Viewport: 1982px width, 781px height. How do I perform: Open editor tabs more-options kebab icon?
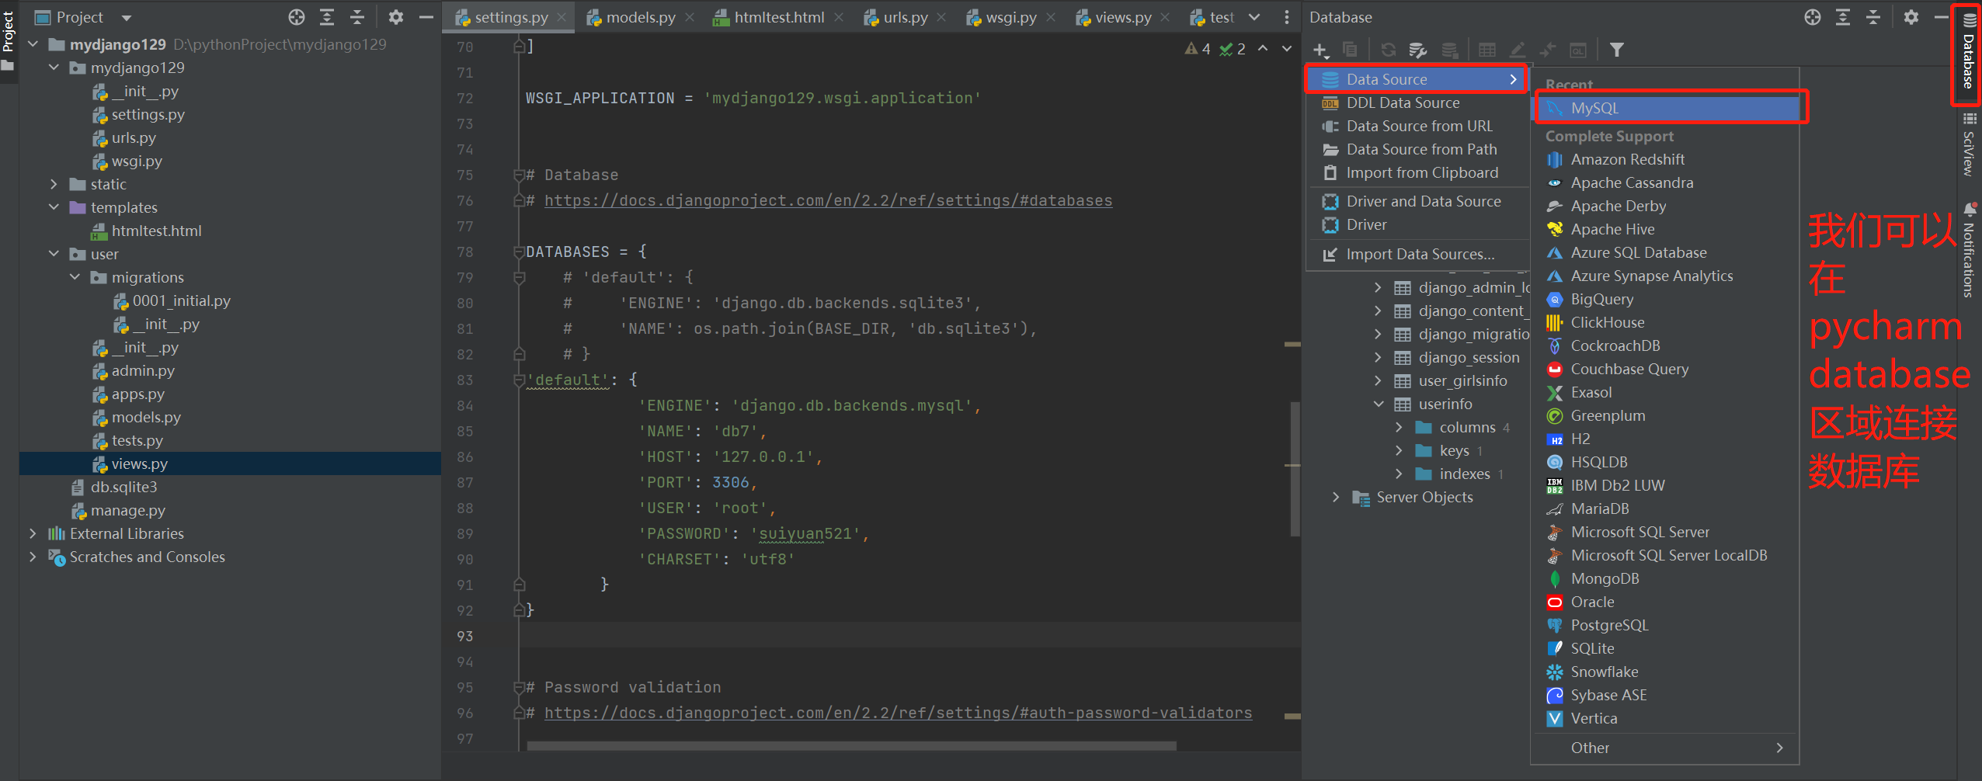[x=1286, y=17]
